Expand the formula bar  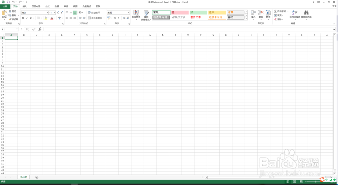point(334,29)
